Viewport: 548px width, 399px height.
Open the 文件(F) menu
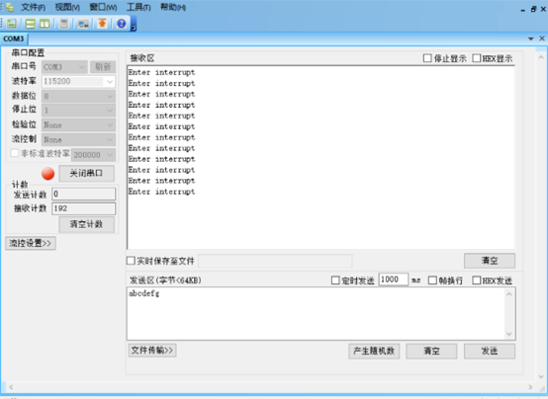click(34, 7)
